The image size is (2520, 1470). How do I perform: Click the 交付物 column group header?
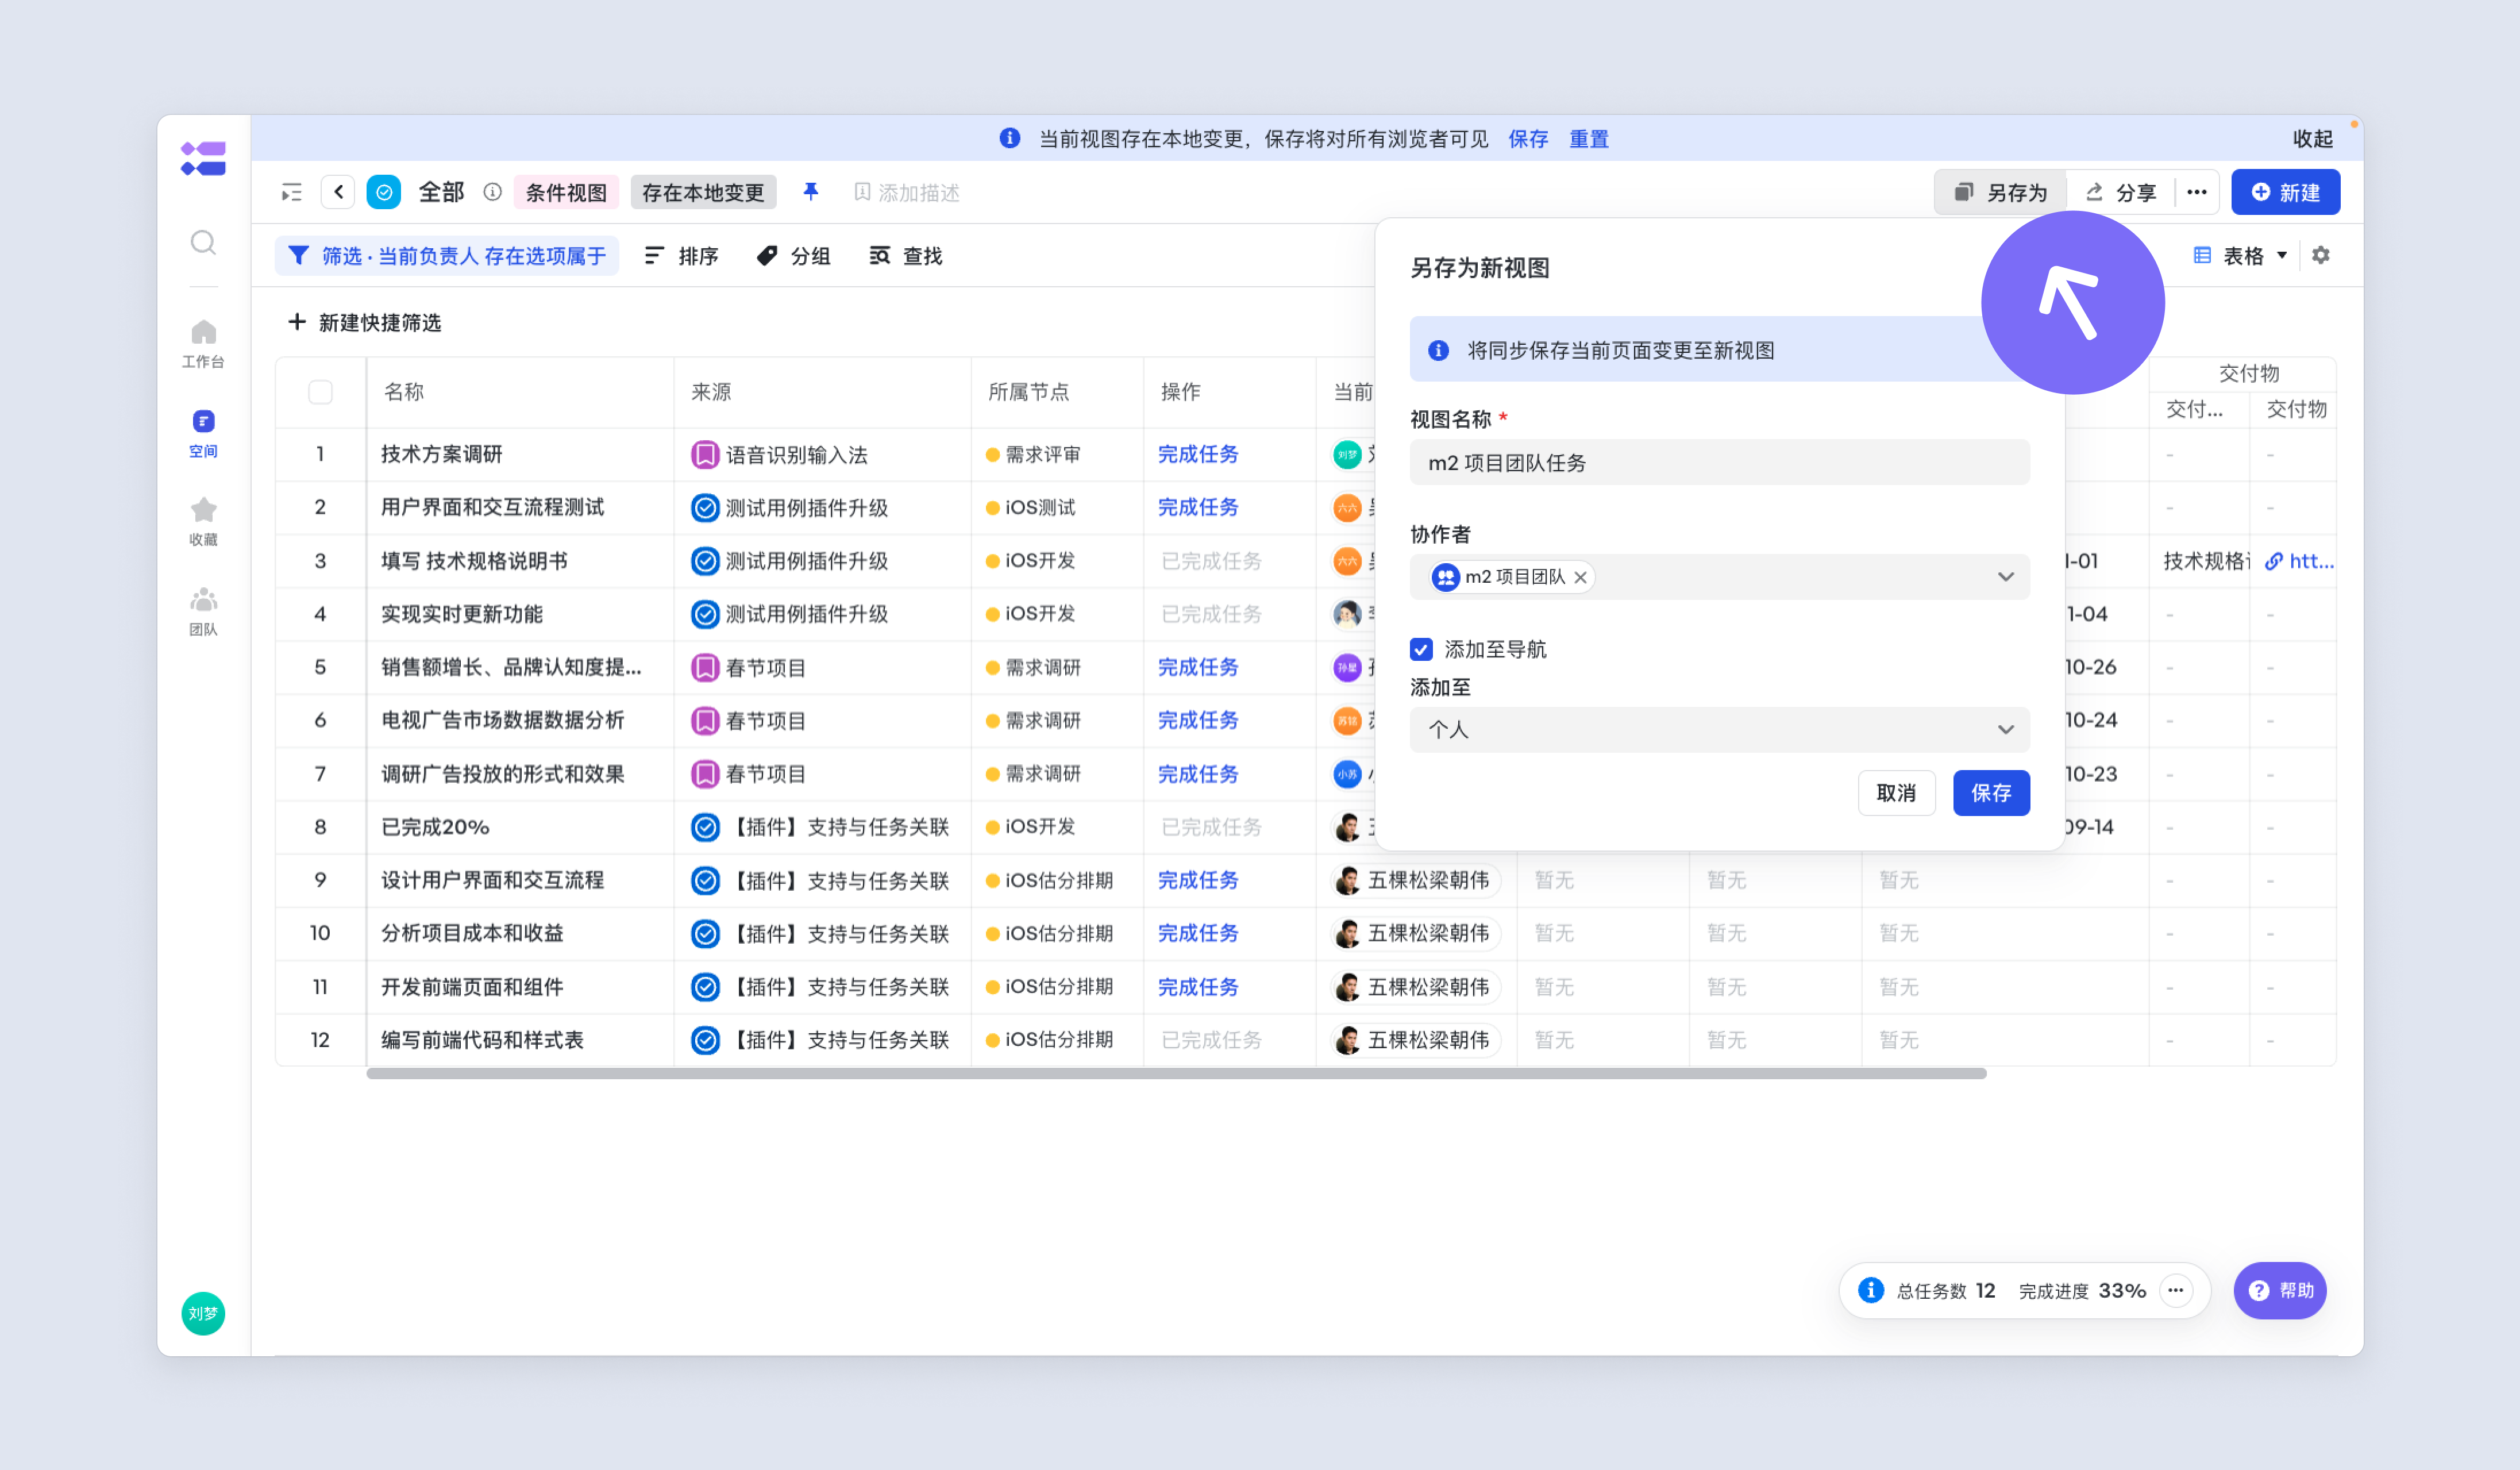pyautogui.click(x=2249, y=373)
